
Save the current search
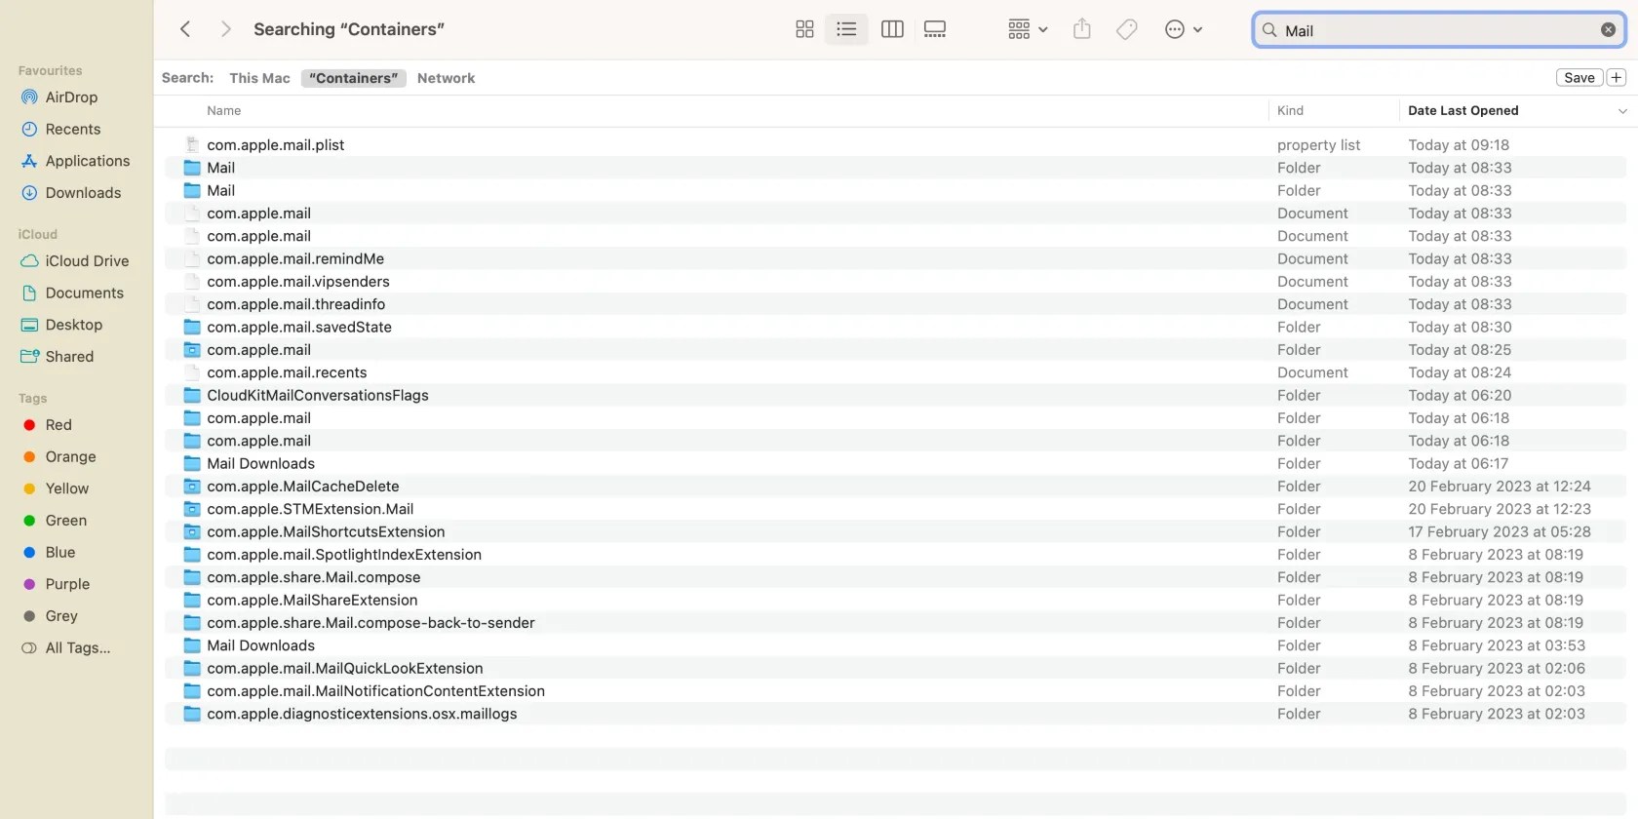click(1579, 78)
